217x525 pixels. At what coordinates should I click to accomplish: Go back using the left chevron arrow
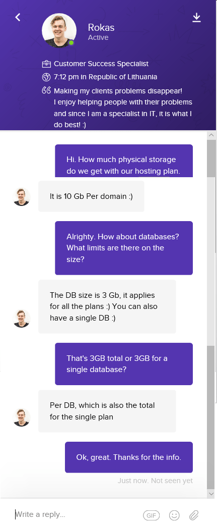(x=18, y=17)
